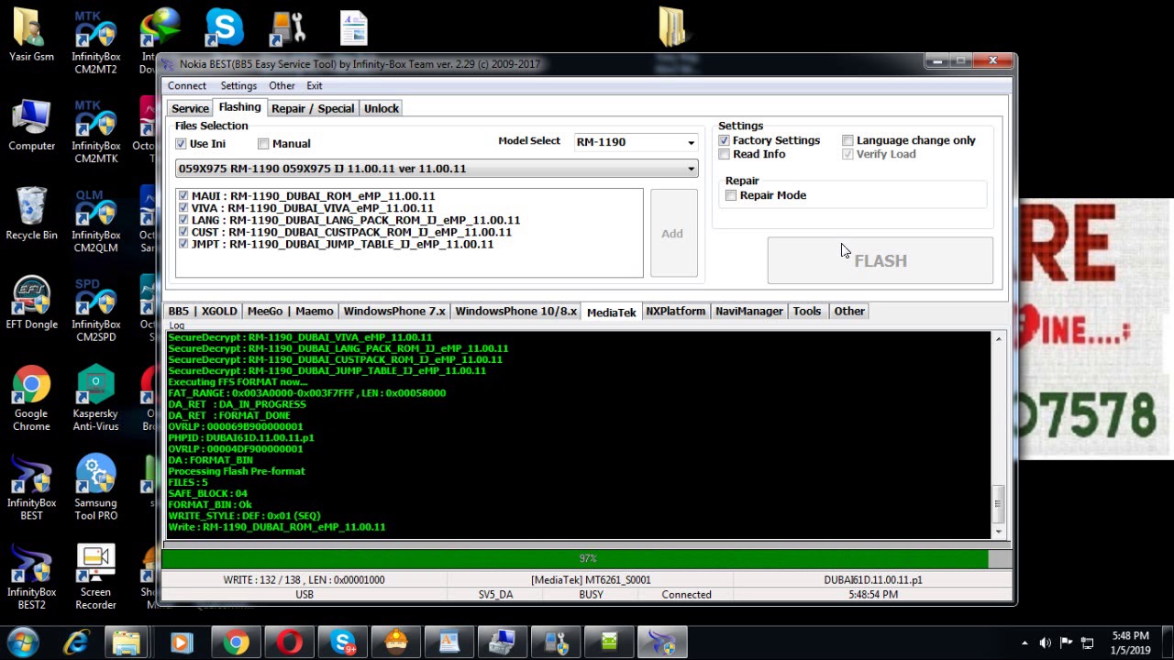Open the Windows Start menu
Image resolution: width=1174 pixels, height=660 pixels.
22,643
